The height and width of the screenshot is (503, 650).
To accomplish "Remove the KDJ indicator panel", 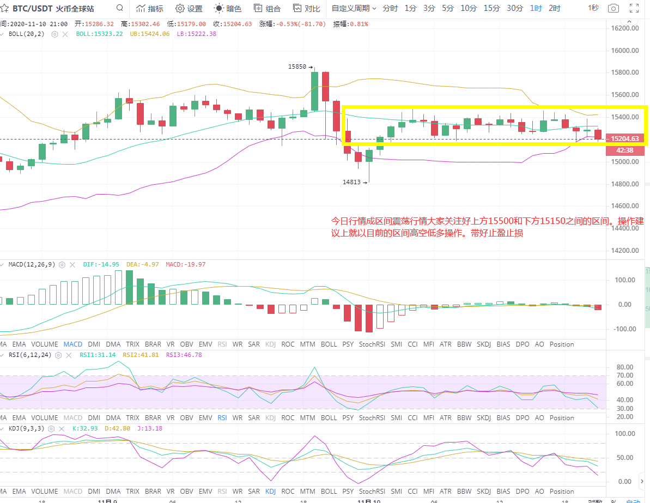I will coord(61,428).
